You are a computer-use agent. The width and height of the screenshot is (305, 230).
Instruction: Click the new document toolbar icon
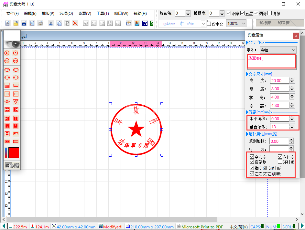click(x=7, y=24)
